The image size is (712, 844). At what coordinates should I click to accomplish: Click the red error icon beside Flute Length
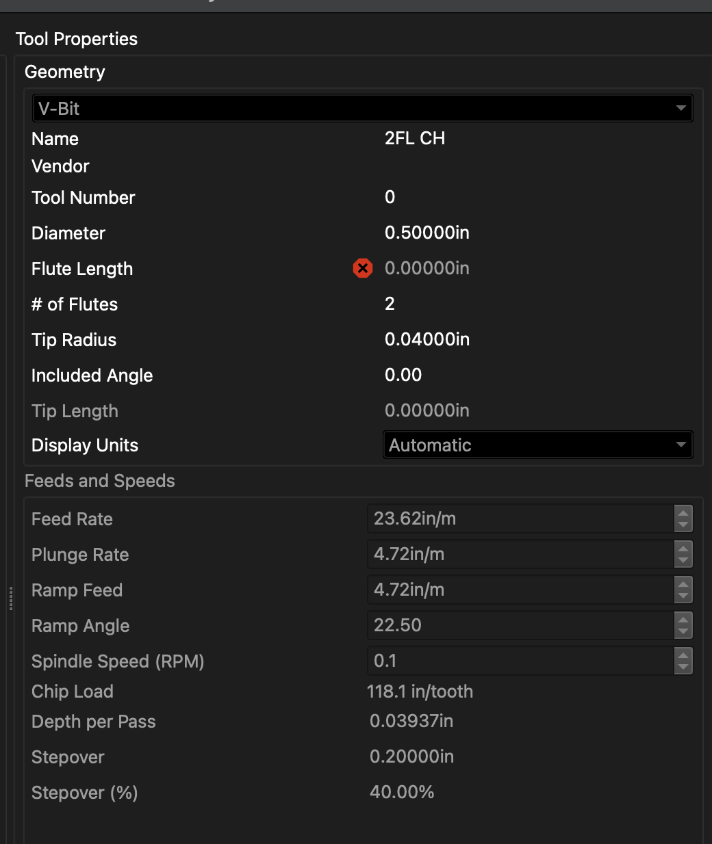[363, 268]
